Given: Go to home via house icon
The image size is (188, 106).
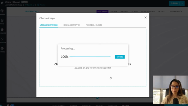Looking at the screenshot, I should [2, 3].
